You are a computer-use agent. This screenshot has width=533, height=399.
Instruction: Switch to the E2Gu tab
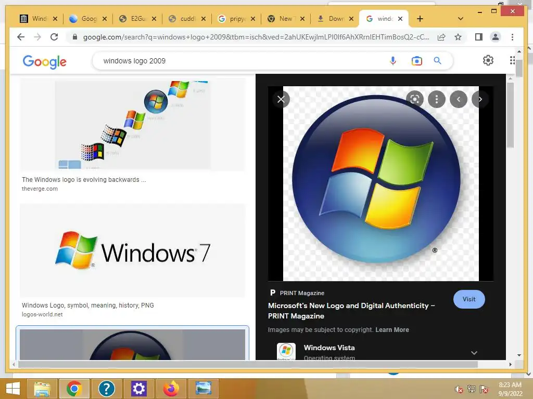(x=133, y=19)
